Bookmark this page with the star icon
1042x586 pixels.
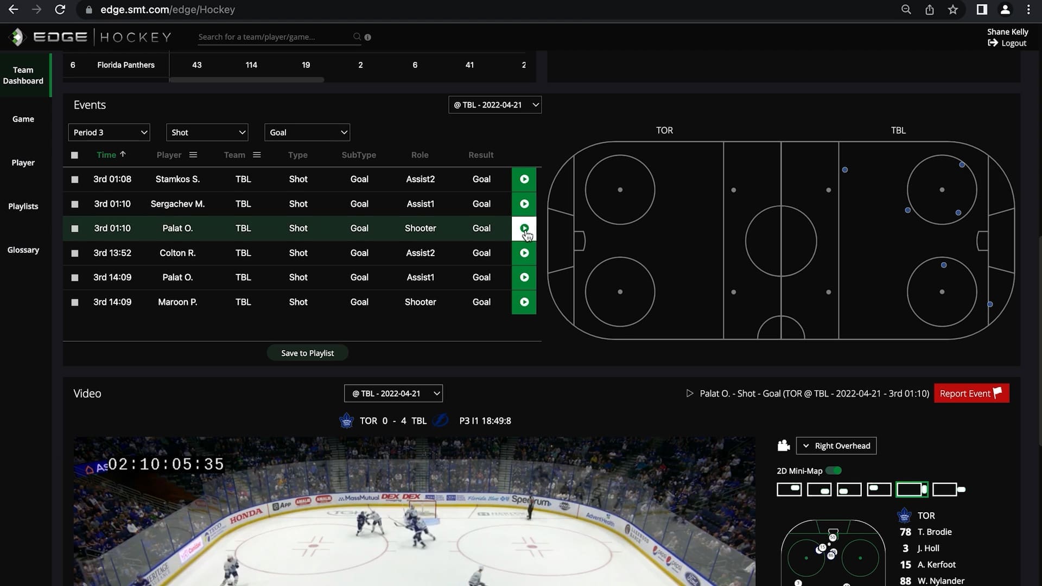[953, 10]
